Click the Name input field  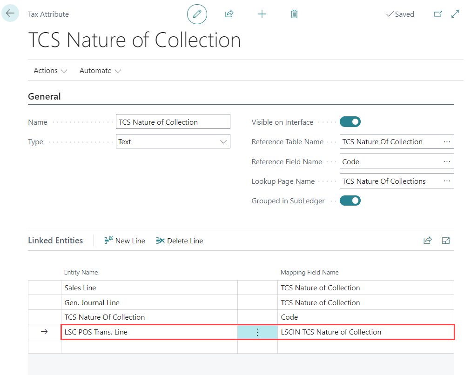click(173, 122)
